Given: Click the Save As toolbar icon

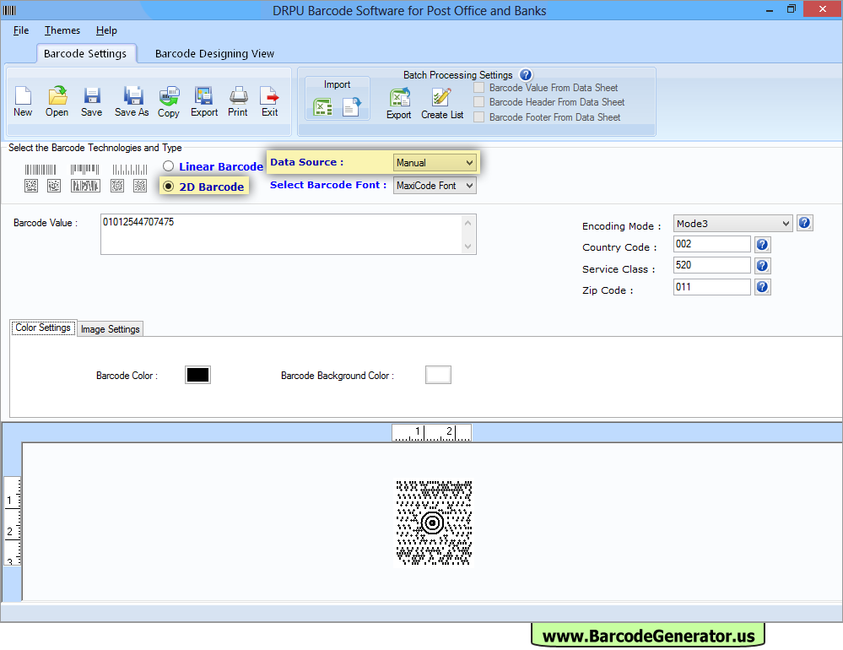Looking at the screenshot, I should pos(132,101).
